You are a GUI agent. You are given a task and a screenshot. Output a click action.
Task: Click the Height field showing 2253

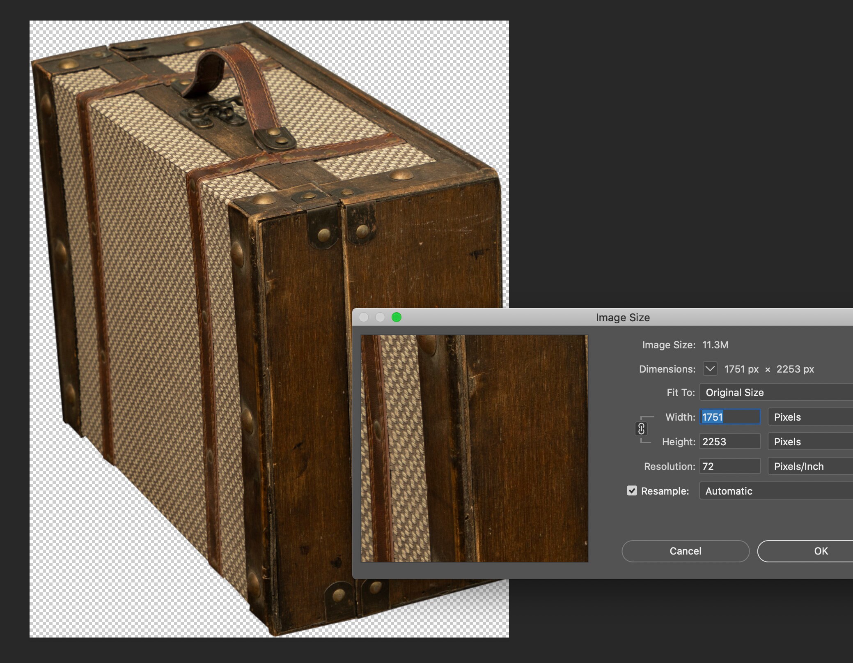coord(729,441)
